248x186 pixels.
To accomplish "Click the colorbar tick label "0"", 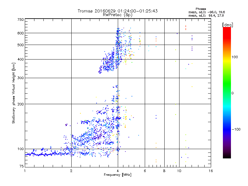I will [x=232, y=93].
